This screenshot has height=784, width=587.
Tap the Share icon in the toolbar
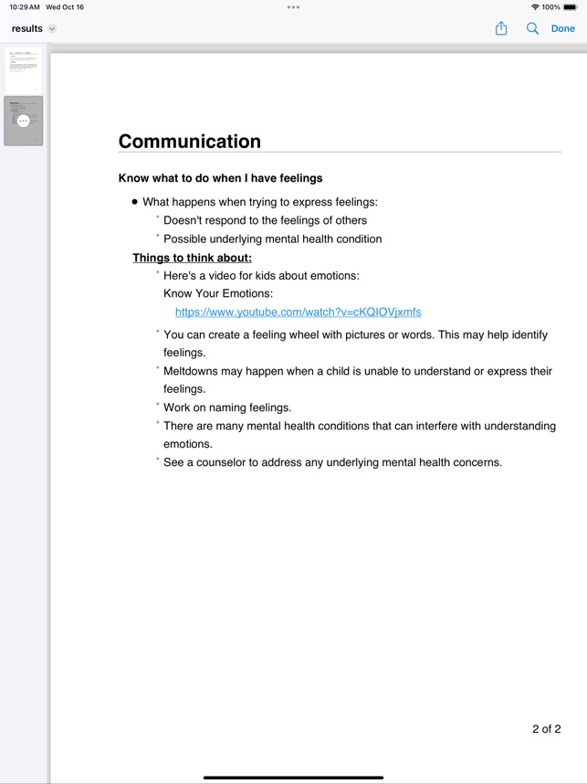coord(501,28)
